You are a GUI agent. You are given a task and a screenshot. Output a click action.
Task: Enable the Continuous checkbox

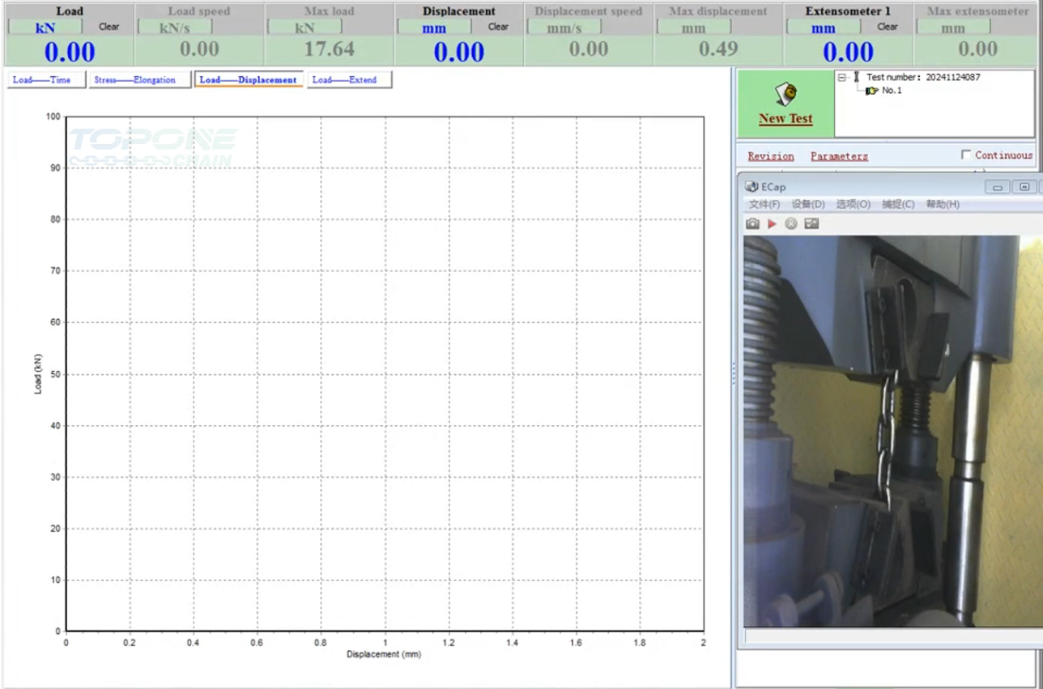pos(966,155)
